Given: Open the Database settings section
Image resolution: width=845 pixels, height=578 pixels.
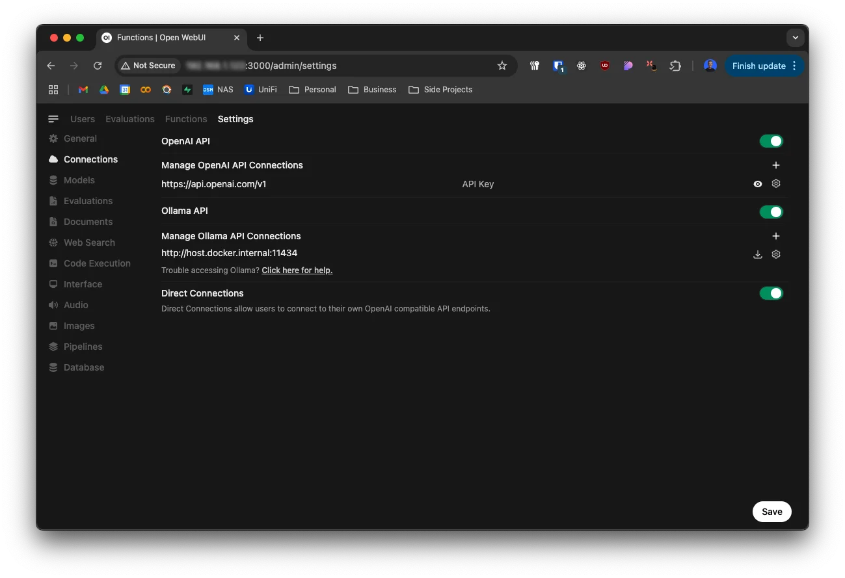Looking at the screenshot, I should pyautogui.click(x=77, y=367).
